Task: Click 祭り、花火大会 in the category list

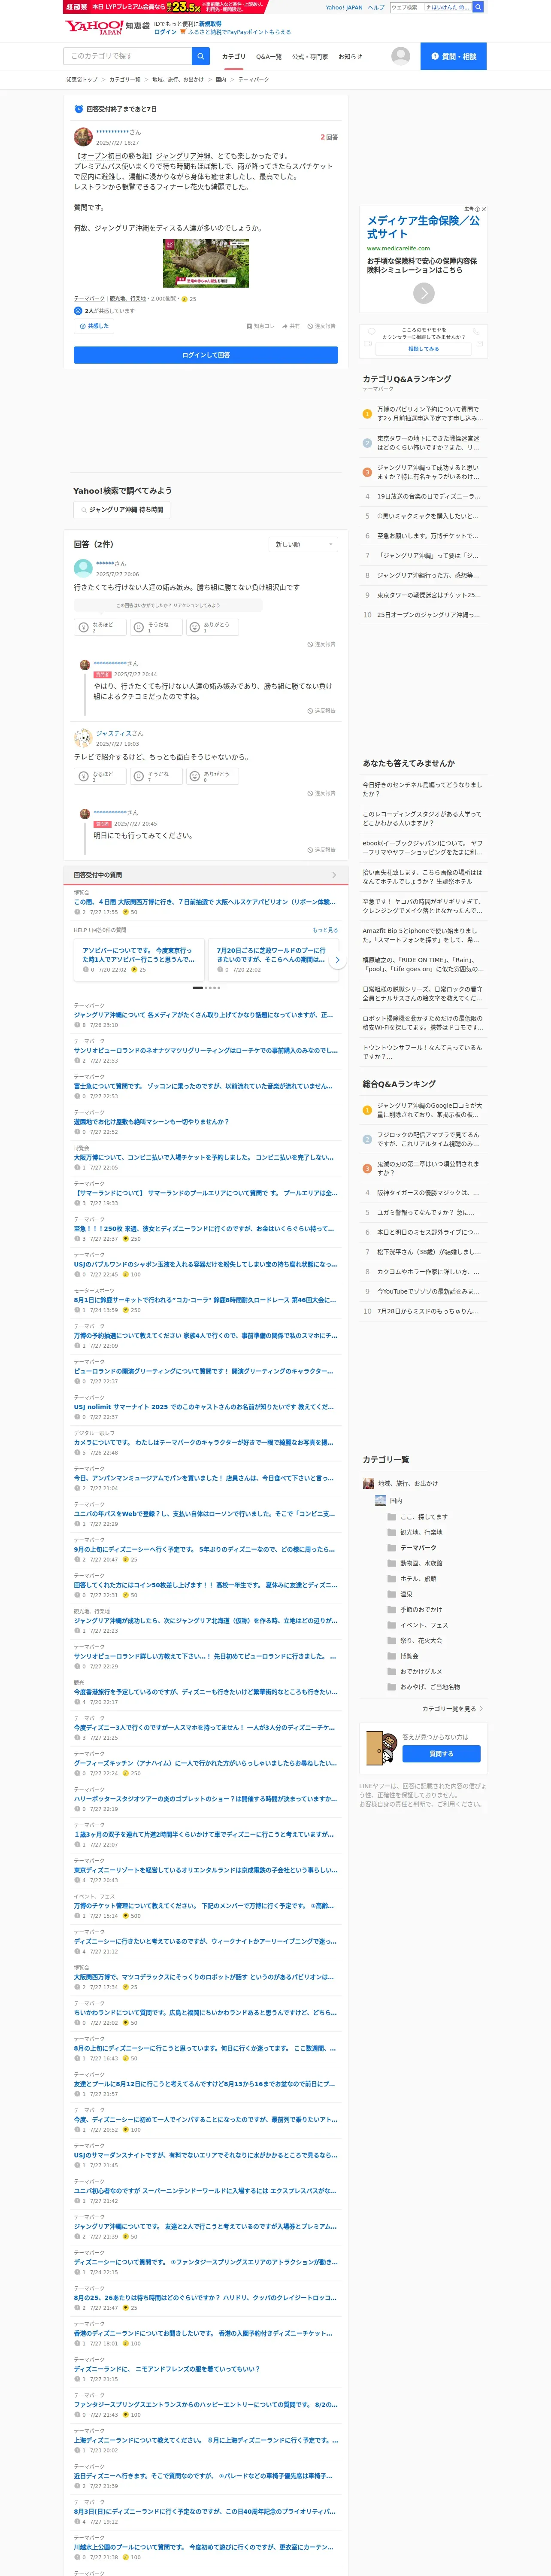Action: coord(421,1641)
